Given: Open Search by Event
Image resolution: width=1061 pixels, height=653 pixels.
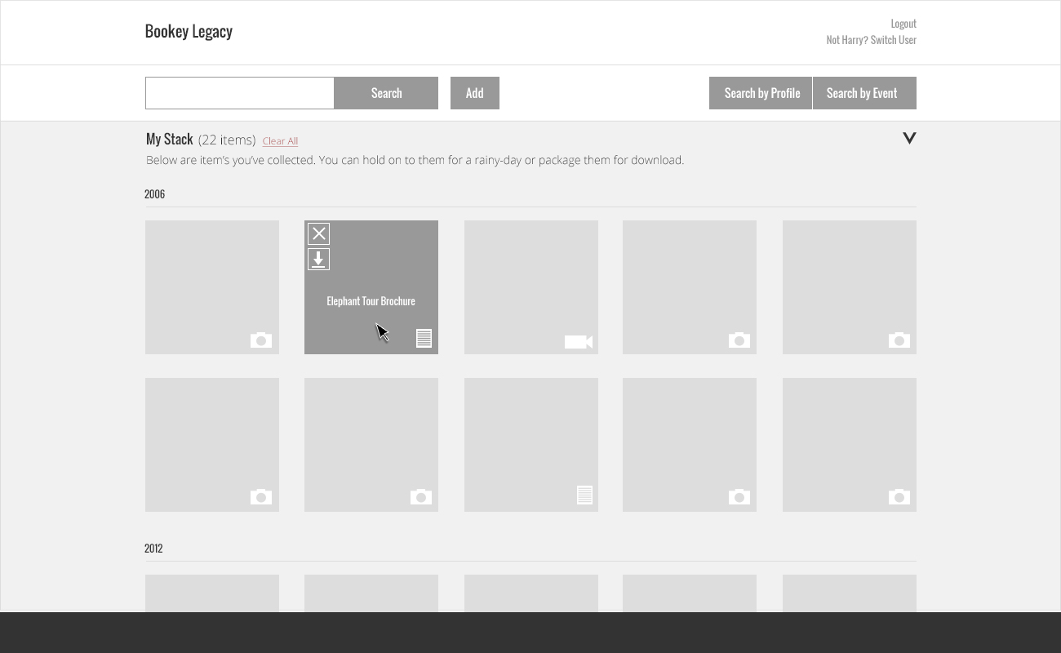Looking at the screenshot, I should pyautogui.click(x=864, y=93).
